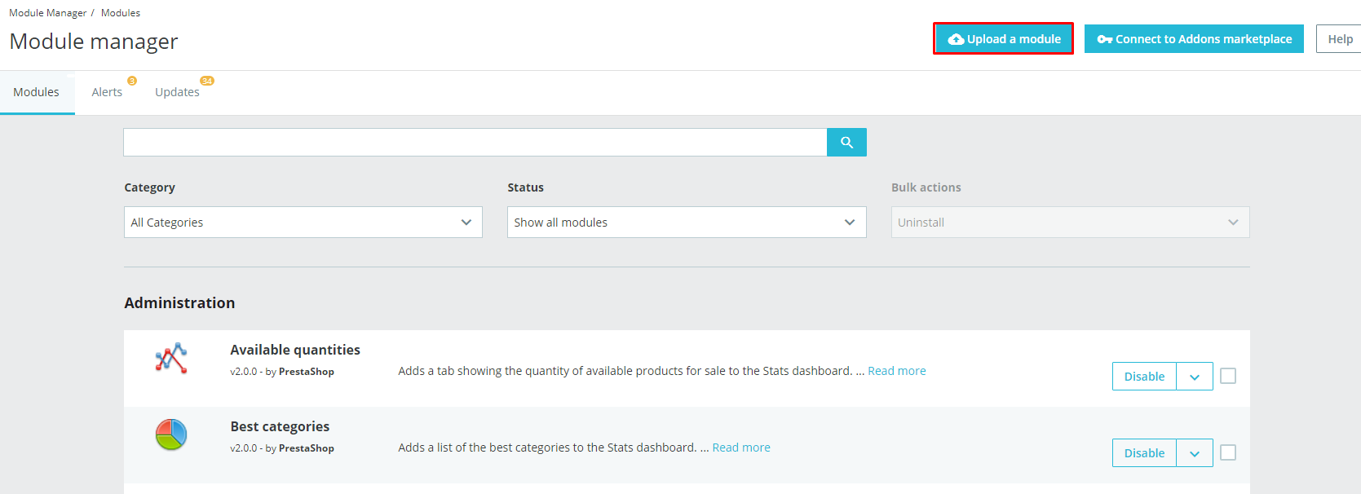Expand the Status filter Show all modules
Viewport: 1361px width, 494px height.
pos(686,223)
